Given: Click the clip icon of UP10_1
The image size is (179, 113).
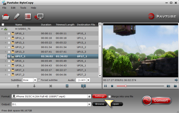Looking at the screenshot, I should pyautogui.click(x=13, y=33).
